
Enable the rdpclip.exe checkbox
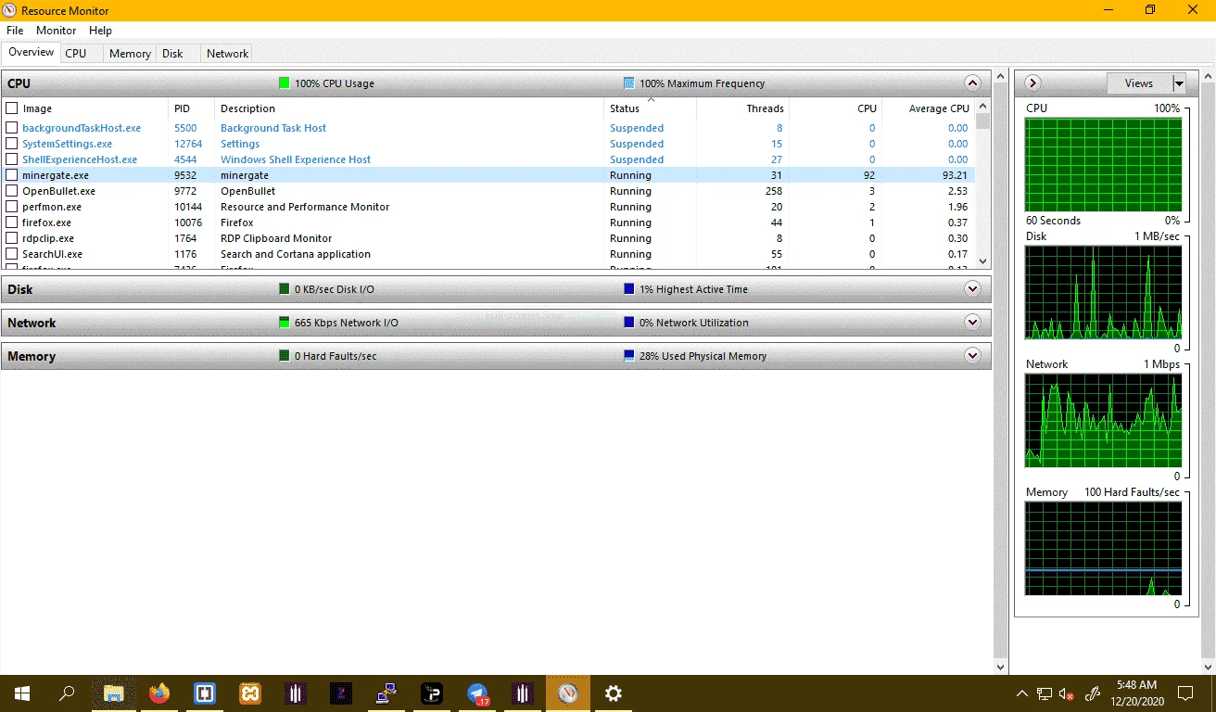(12, 238)
